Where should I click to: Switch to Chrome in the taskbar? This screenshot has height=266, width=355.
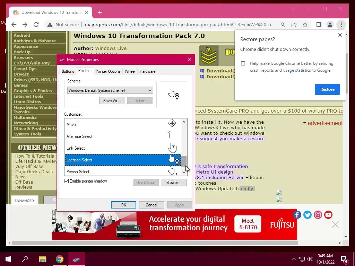coord(60,259)
